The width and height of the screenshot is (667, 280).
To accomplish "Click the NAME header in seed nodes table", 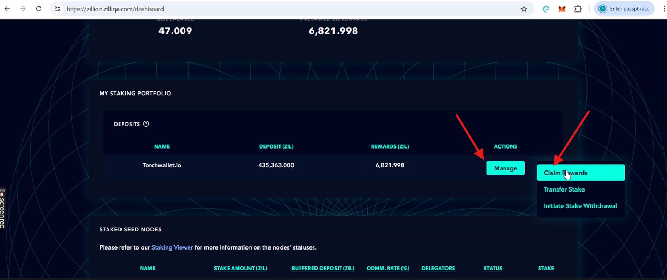I will click(147, 268).
